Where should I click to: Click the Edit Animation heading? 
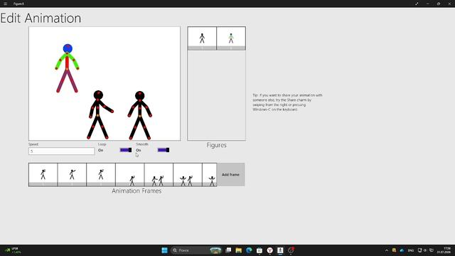tap(41, 18)
